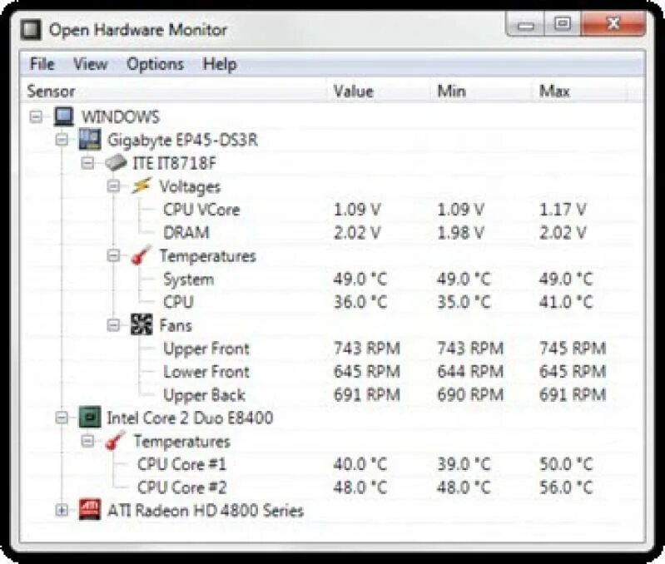The height and width of the screenshot is (564, 665).
Task: Click the CPU Core #1 min value 39.0 °C
Action: pos(464,464)
